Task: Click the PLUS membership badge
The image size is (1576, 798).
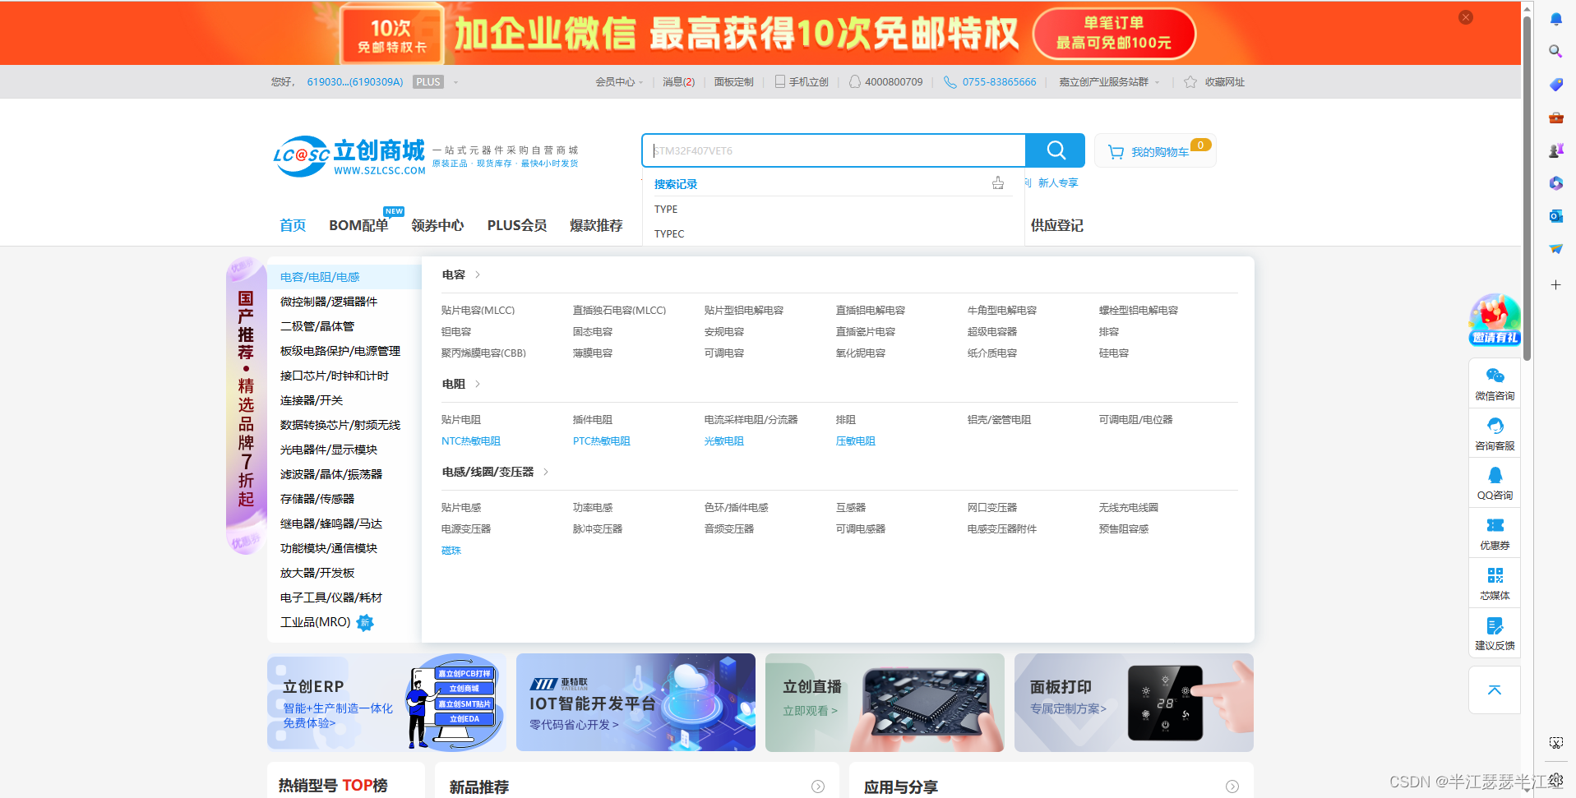Action: pos(428,82)
